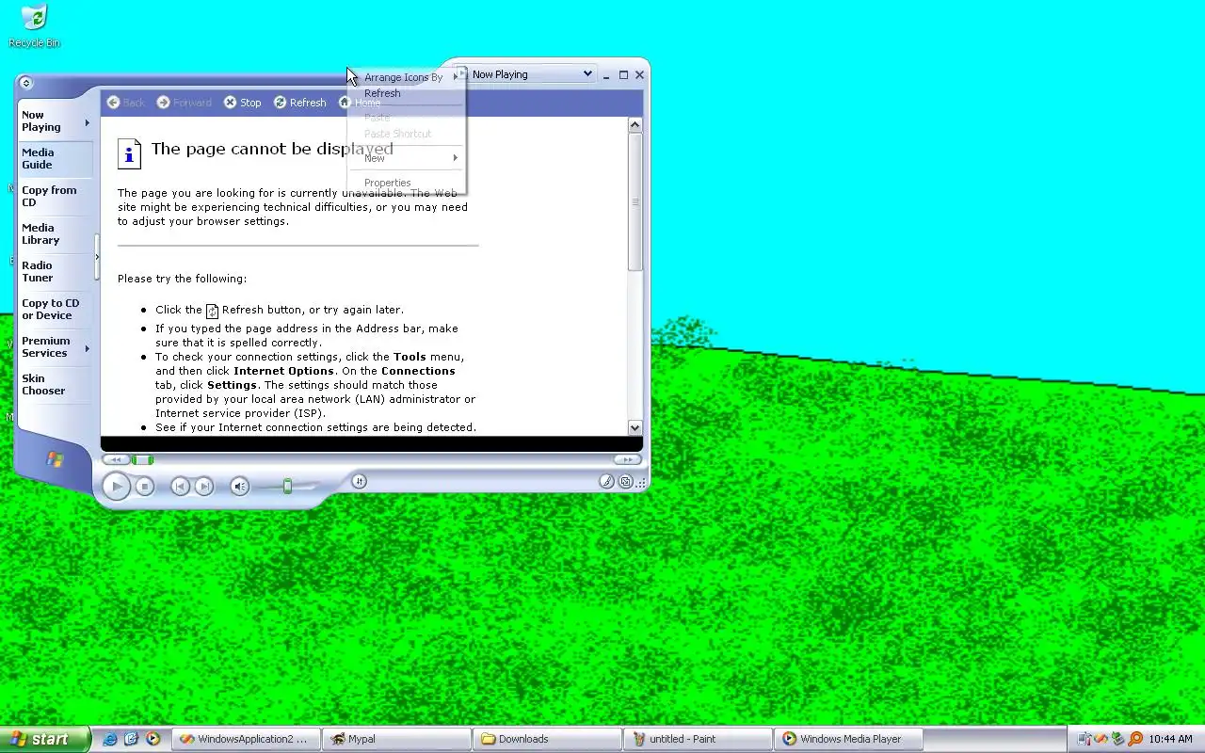Click the Play button in Media Player
The width and height of the screenshot is (1205, 753).
117,487
